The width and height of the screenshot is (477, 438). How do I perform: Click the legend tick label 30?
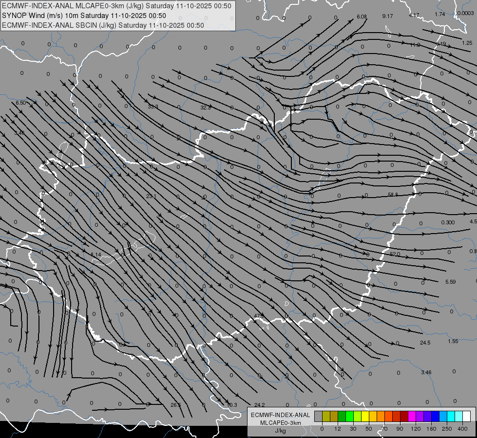click(x=353, y=429)
